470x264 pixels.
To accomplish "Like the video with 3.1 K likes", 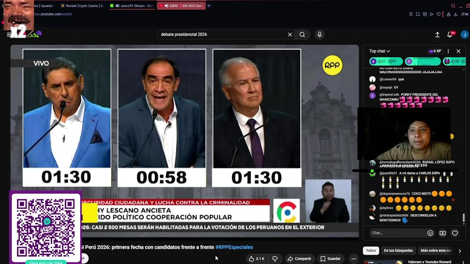I will [257, 258].
